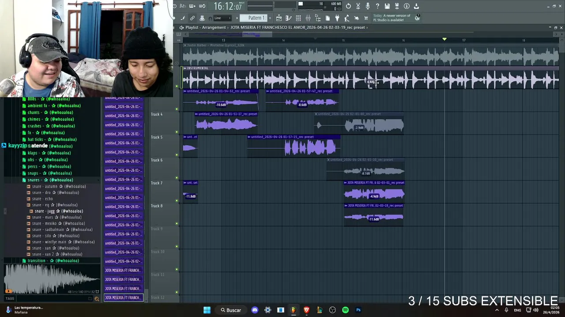Click the folder icon beside the tags field

pos(90,299)
